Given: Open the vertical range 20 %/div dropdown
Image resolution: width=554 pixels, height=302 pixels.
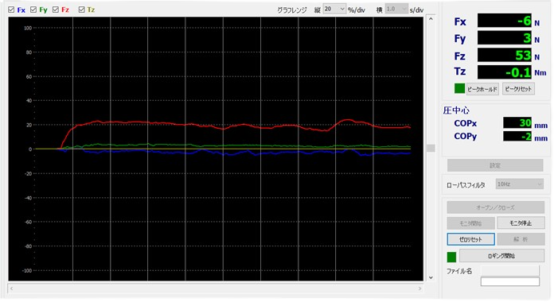Looking at the screenshot, I should pyautogui.click(x=334, y=10).
